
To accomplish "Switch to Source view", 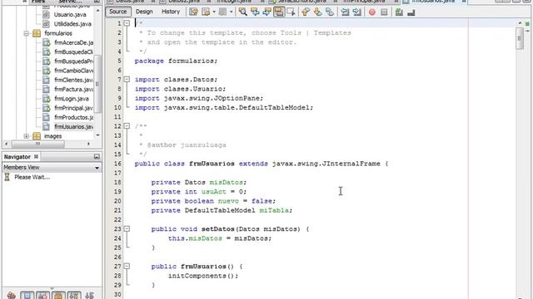I will pos(118,12).
